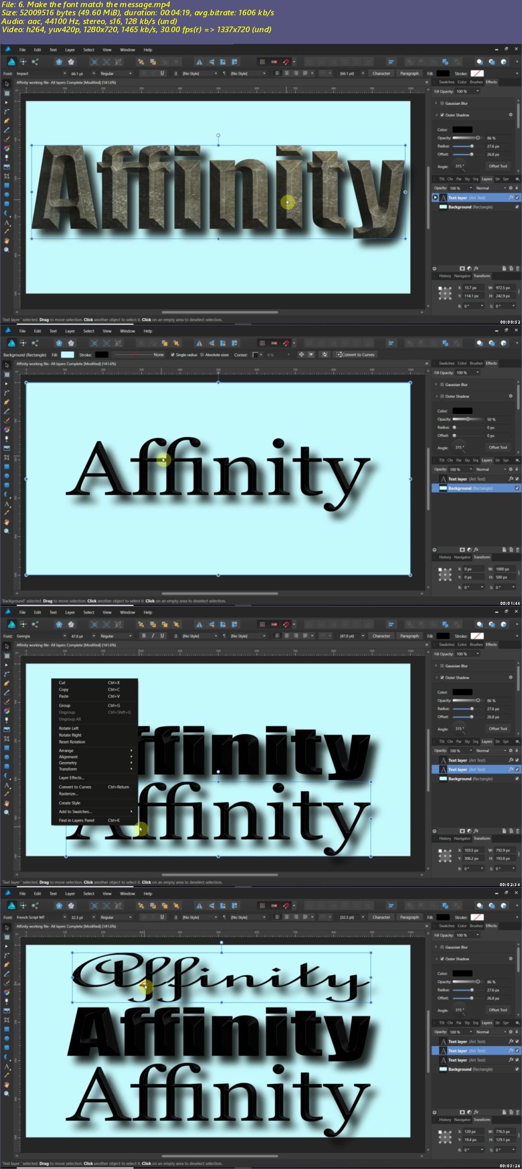Screen dimensions: 522x1169
Task: Open the Swatches tab in the first frame
Action: (x=447, y=82)
